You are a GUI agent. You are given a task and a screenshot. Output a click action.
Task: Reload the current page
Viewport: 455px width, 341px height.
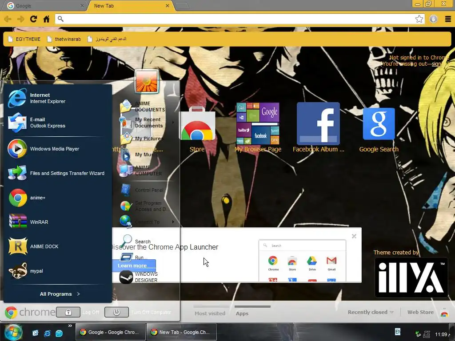[33, 19]
